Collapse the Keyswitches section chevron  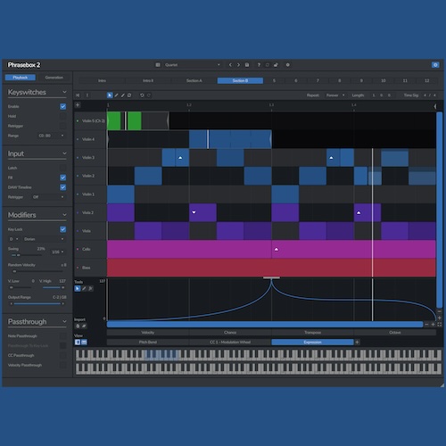pos(64,92)
